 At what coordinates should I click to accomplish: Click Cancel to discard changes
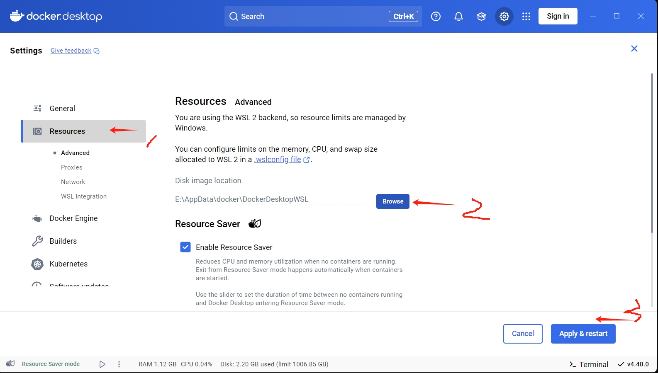(523, 334)
